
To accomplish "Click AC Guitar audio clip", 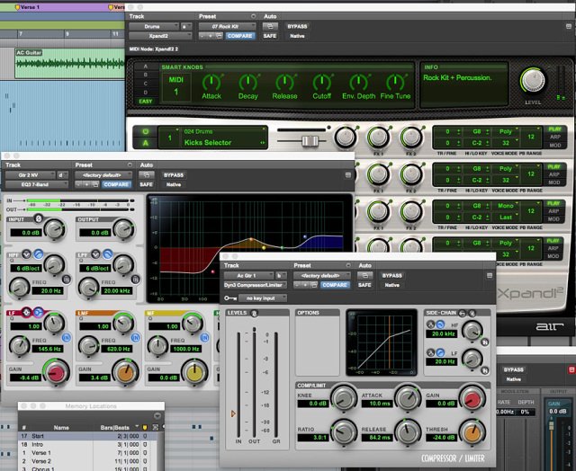I will pyautogui.click(x=70, y=63).
